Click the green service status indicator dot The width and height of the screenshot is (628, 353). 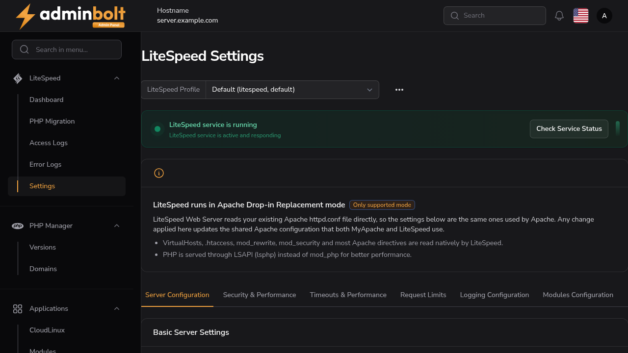click(157, 129)
